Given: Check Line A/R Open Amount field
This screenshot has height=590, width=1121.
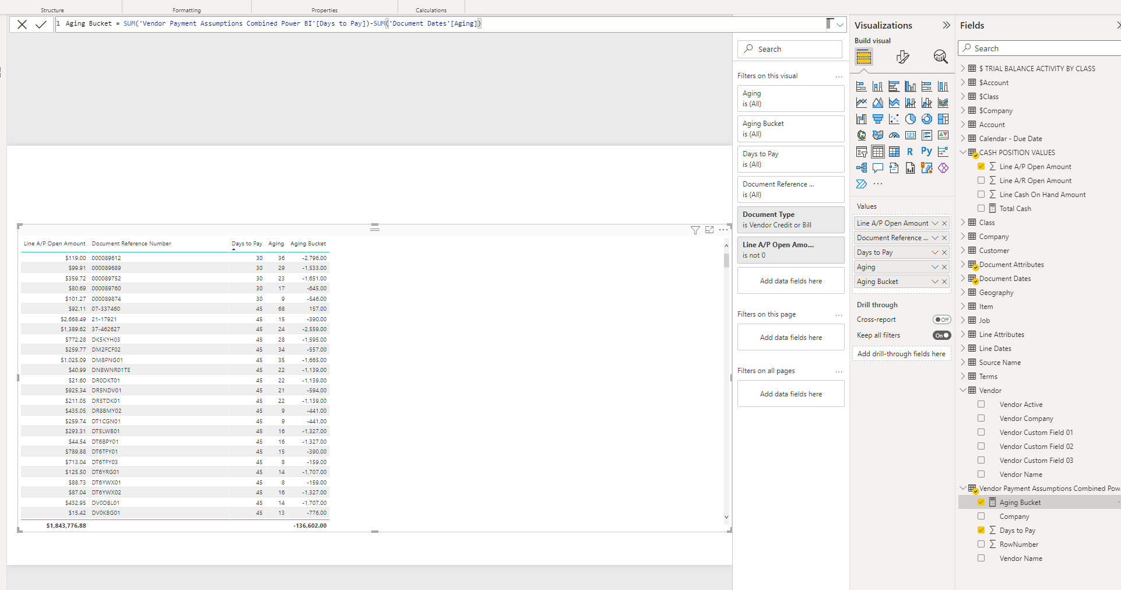Looking at the screenshot, I should [x=981, y=180].
